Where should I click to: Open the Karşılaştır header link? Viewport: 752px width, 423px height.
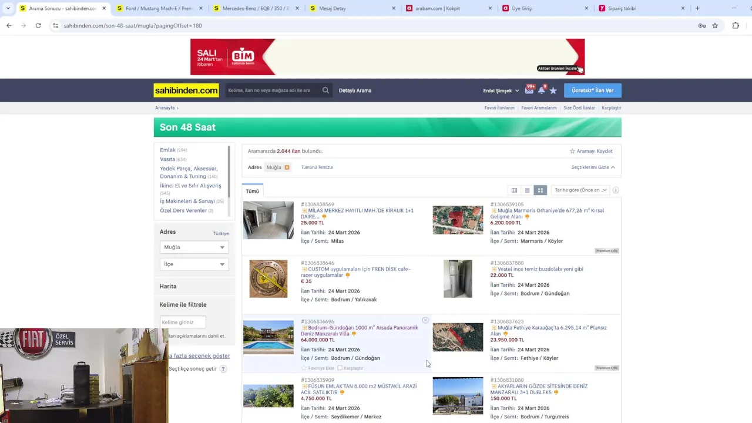[612, 108]
